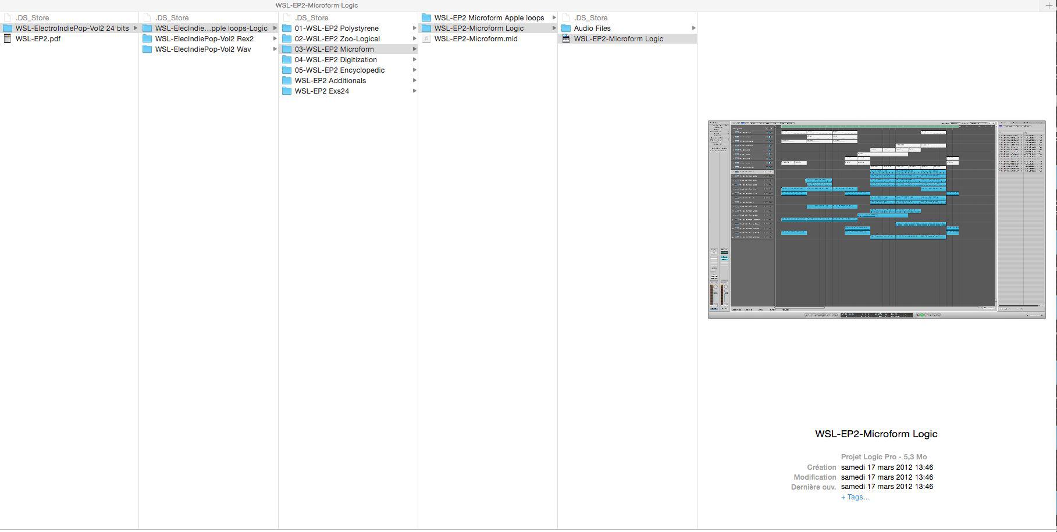The image size is (1057, 532).
Task: Click the Projet Logic Pro - 5,3 Mo text
Action: point(884,457)
